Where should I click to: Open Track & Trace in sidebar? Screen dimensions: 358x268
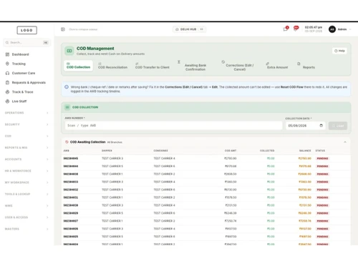tap(19, 92)
